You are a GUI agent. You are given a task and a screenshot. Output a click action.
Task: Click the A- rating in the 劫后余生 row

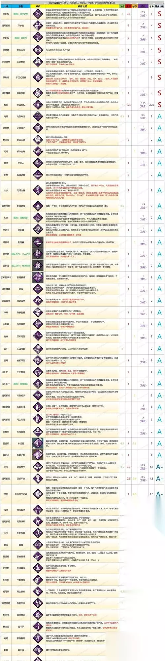(x=159, y=467)
